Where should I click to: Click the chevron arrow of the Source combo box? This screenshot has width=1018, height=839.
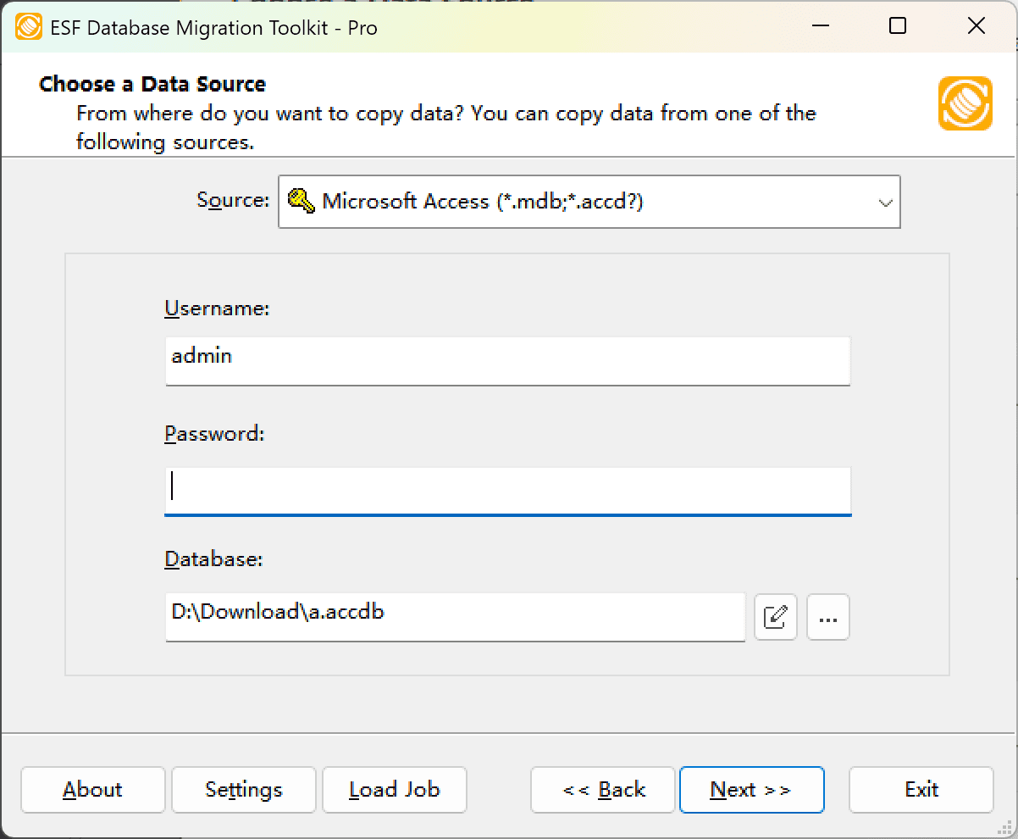pyautogui.click(x=886, y=202)
